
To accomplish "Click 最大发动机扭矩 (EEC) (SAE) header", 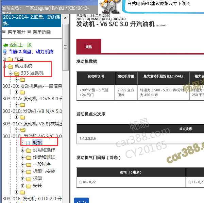I will click(x=163, y=78).
